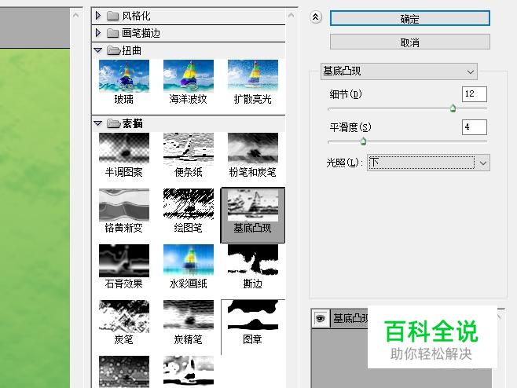The height and width of the screenshot is (388, 517).
Task: Pick the highlighted 基底凸现 filter thumbnail
Action: [252, 205]
